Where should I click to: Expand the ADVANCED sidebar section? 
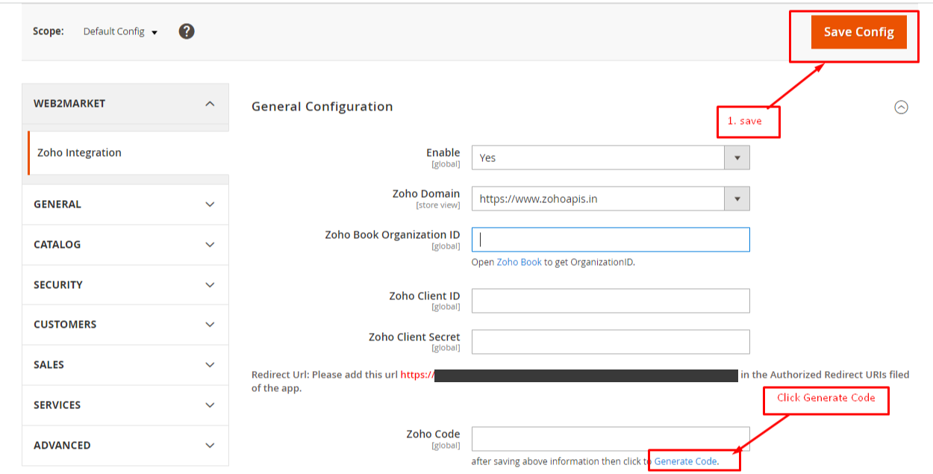coord(125,446)
